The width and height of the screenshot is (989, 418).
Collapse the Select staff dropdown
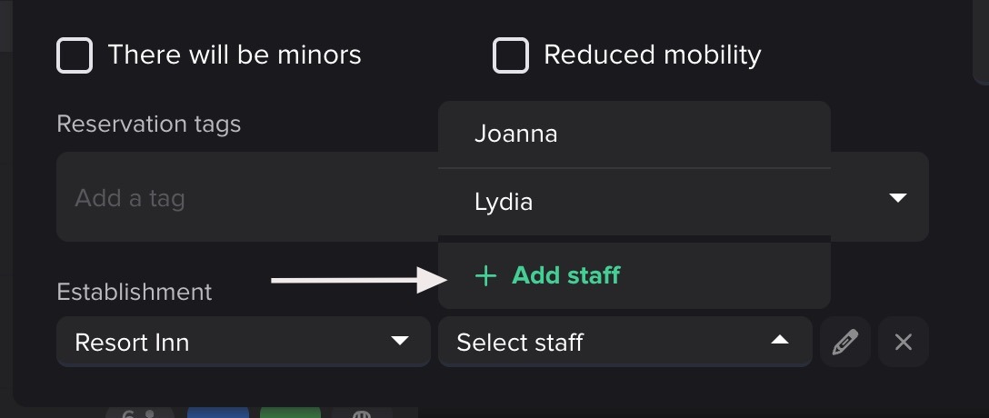[624, 342]
